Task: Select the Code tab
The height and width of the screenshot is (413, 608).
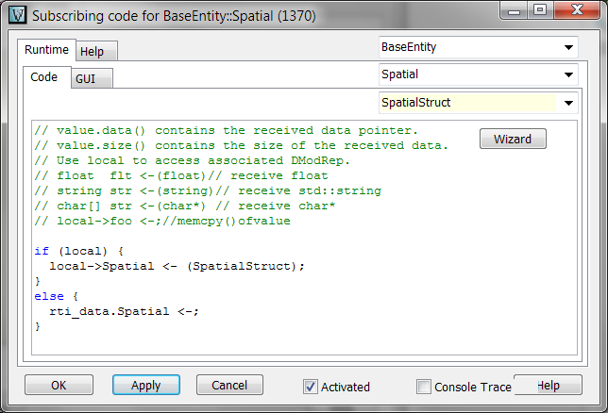Action: pyautogui.click(x=44, y=77)
